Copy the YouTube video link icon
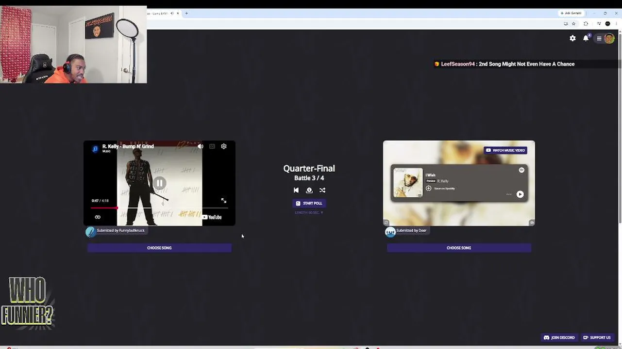 [98, 217]
